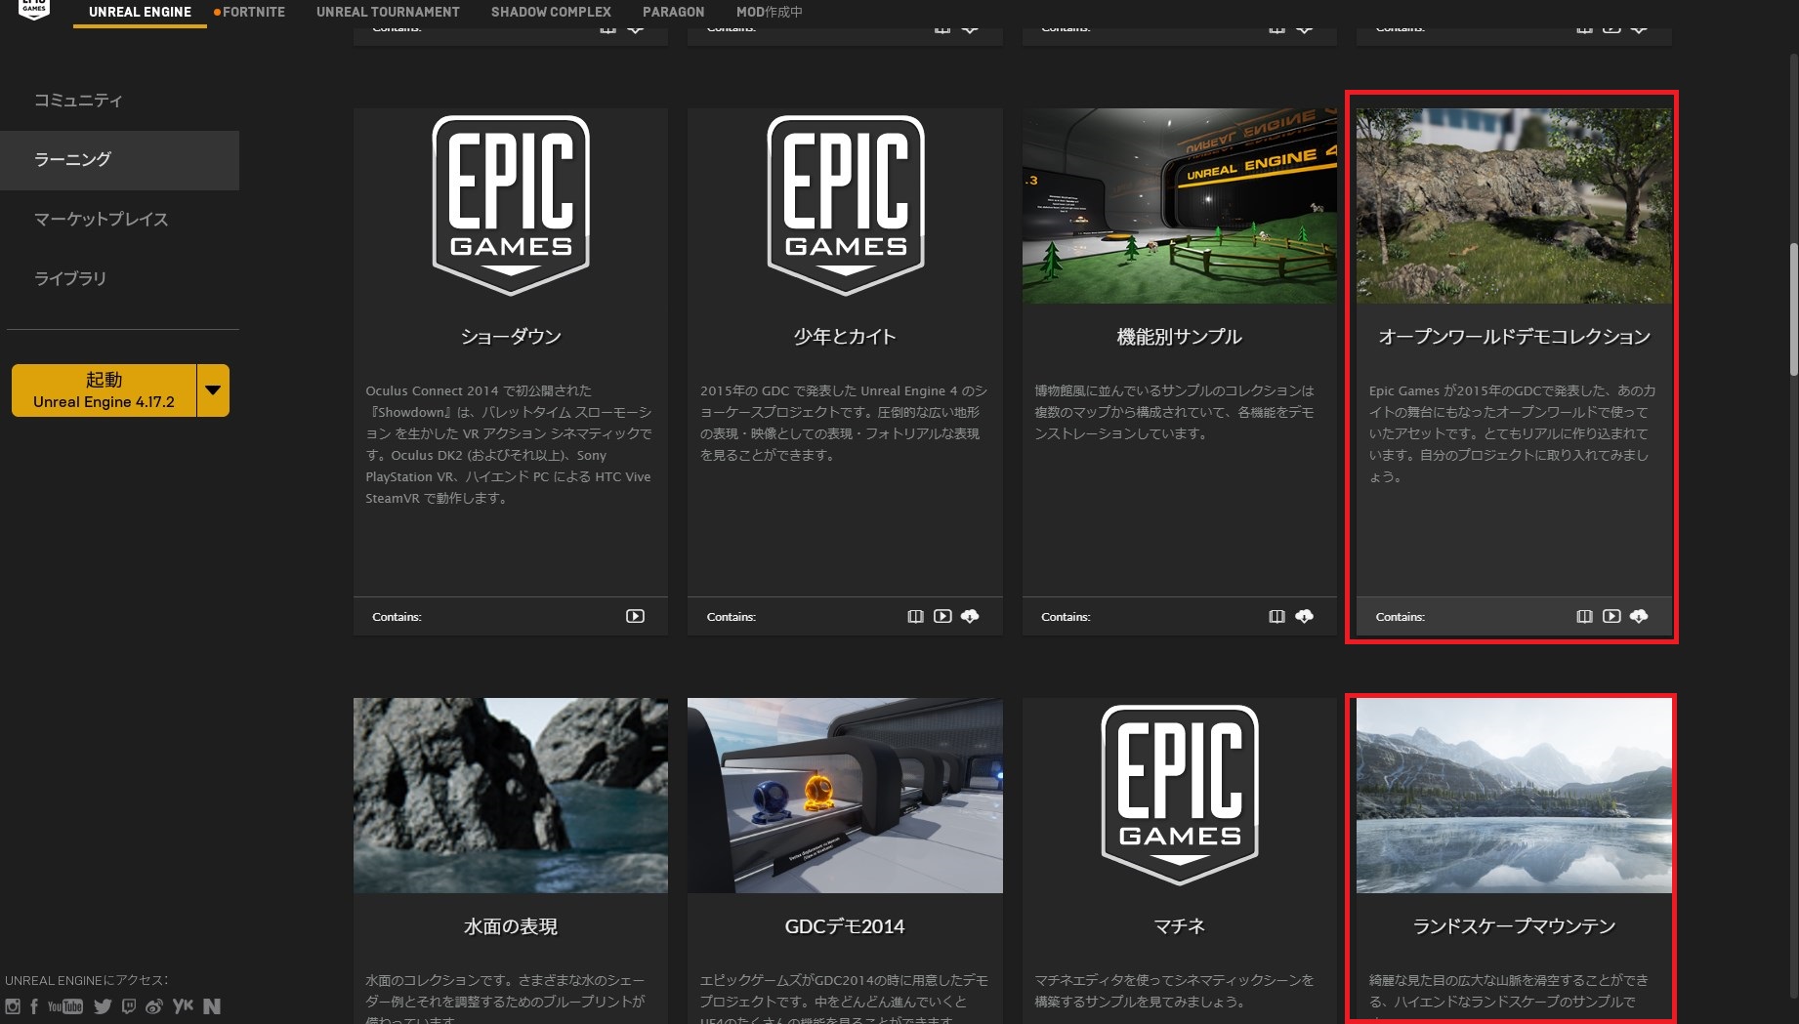Screen dimensions: 1799x1024
Task: Click video icon on オープンワールドデモコレクション card
Action: click(1611, 616)
